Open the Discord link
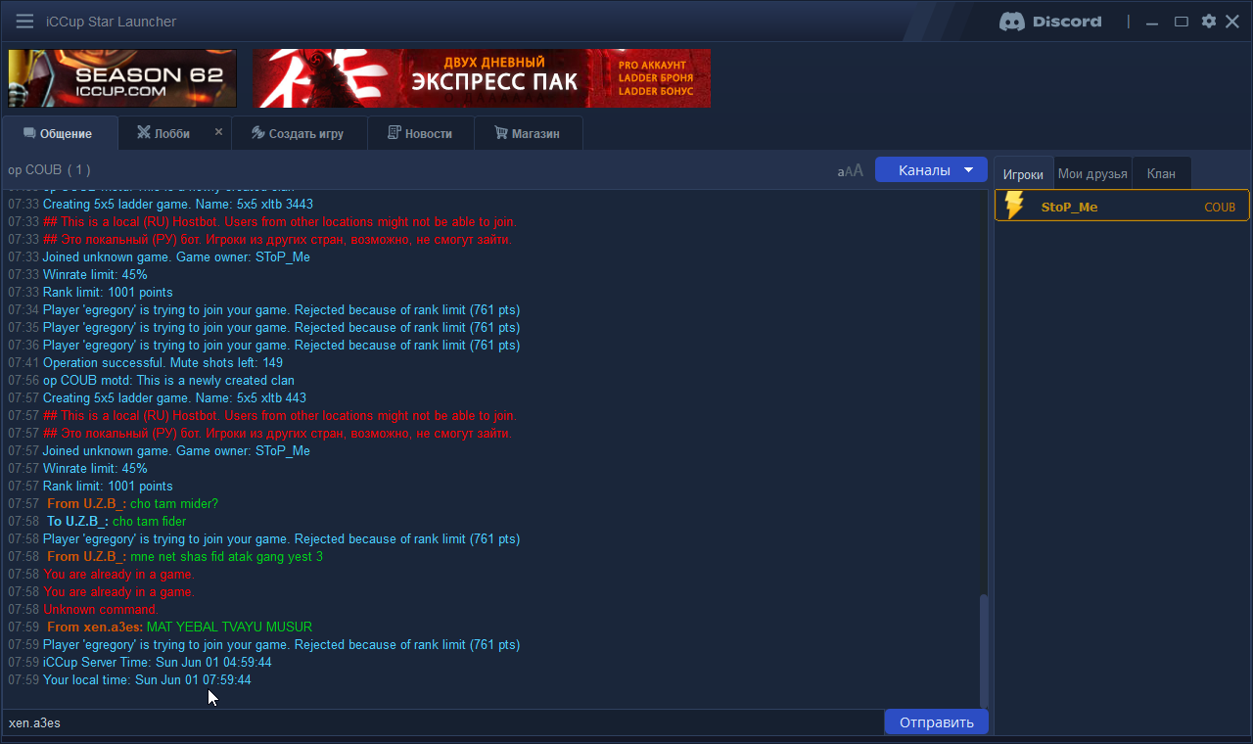This screenshot has width=1253, height=744. pyautogui.click(x=1050, y=22)
